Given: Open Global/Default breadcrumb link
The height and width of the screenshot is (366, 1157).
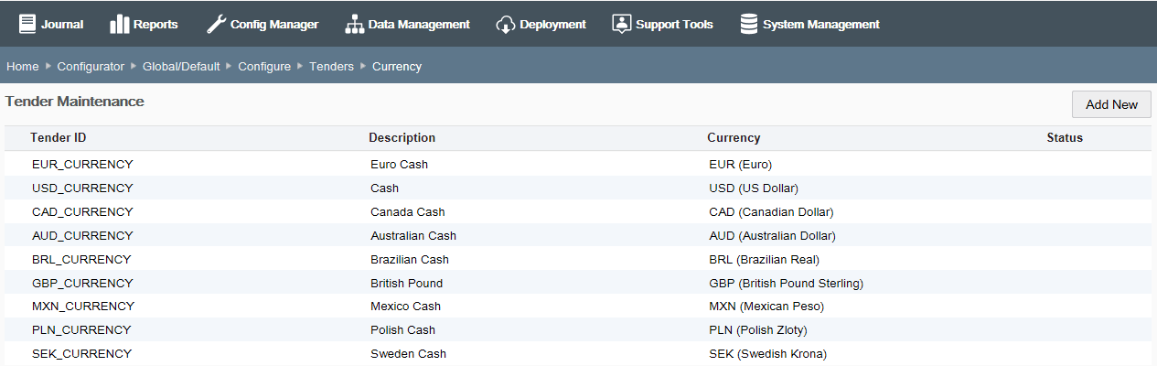Looking at the screenshot, I should tap(181, 67).
